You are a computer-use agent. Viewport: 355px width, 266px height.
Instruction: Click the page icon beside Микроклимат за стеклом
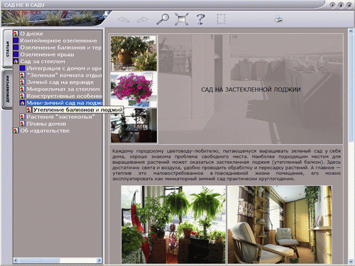click(22, 89)
